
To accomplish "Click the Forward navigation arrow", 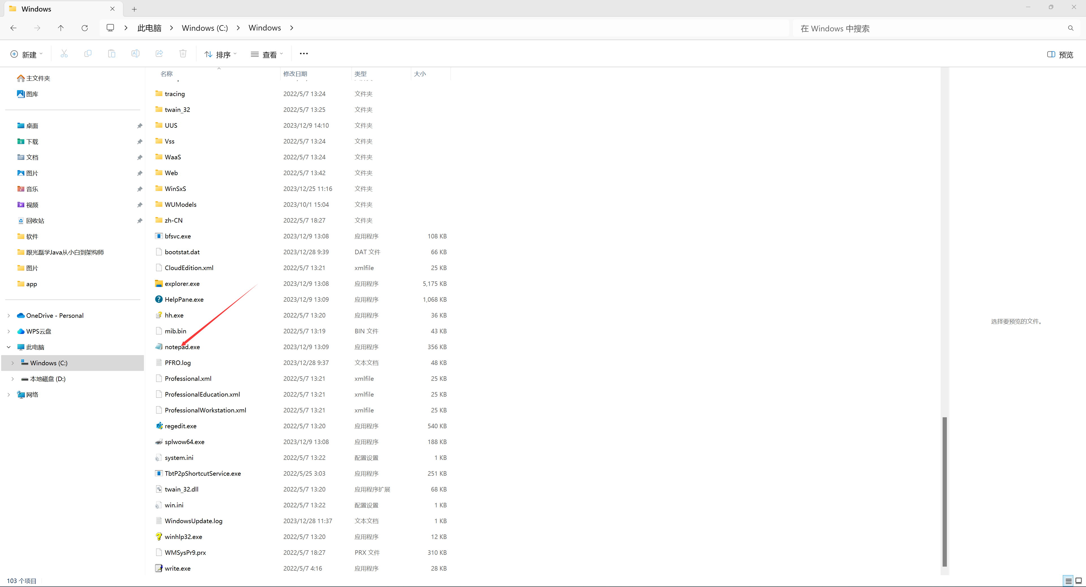I will pyautogui.click(x=38, y=28).
